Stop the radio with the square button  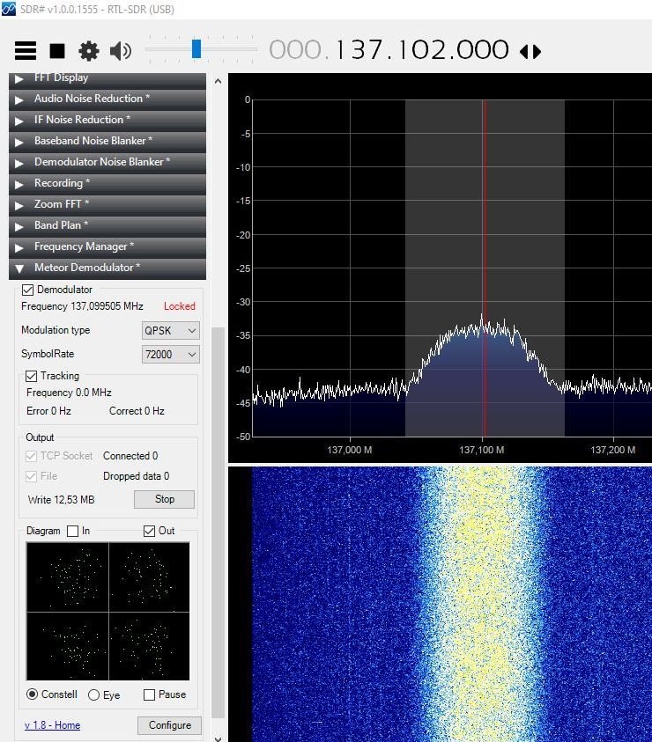(x=57, y=51)
